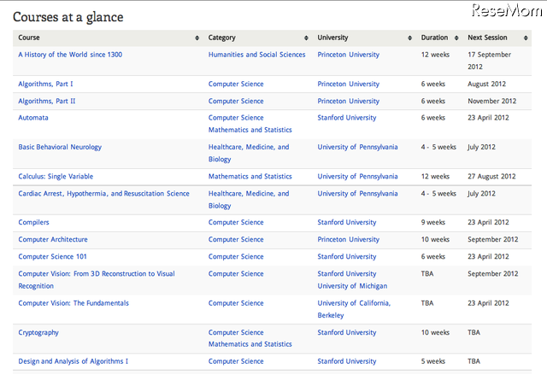This screenshot has width=547, height=374.
Task: Open the University of Michigan link
Action: (352, 286)
